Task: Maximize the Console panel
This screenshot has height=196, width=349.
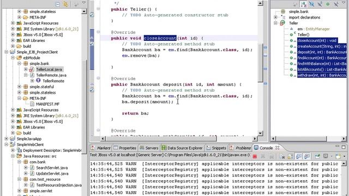Action: click(x=344, y=147)
